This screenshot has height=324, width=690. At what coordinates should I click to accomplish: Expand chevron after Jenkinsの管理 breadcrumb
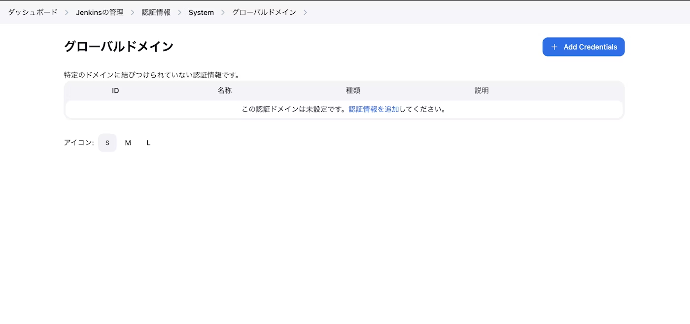(x=133, y=12)
